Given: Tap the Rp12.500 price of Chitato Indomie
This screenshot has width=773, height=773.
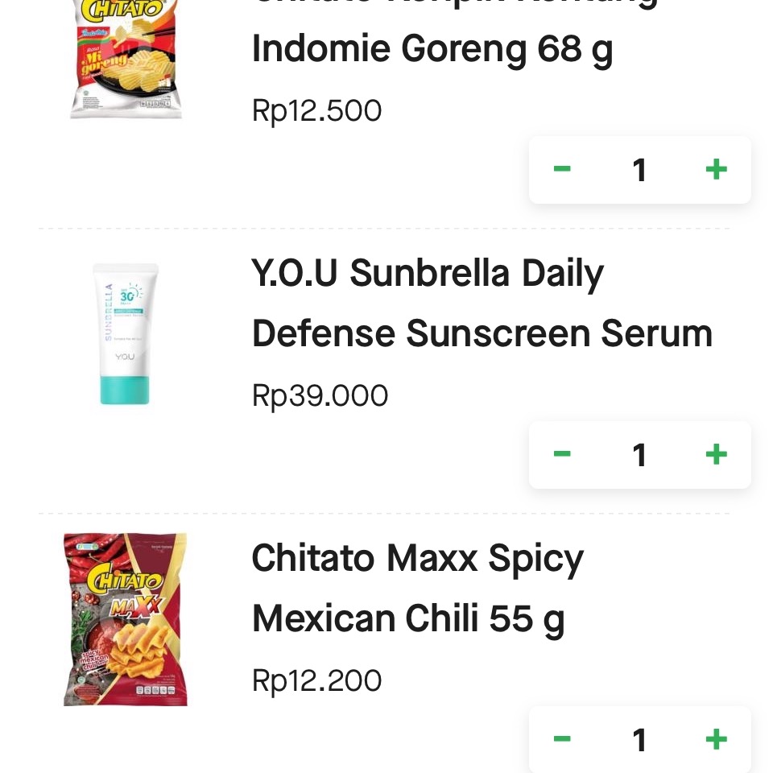Looking at the screenshot, I should 316,110.
